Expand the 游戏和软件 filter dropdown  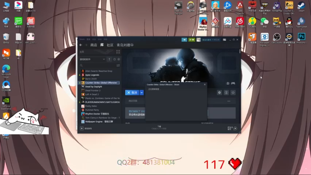[92, 59]
